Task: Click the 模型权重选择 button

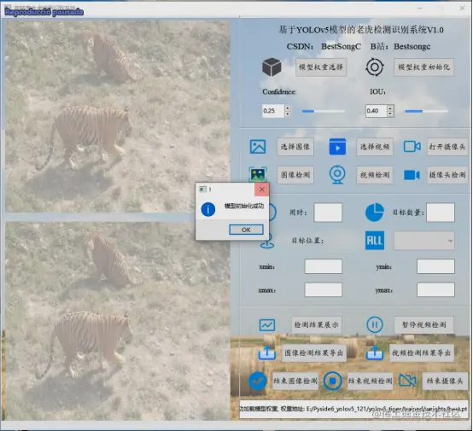Action: [321, 67]
